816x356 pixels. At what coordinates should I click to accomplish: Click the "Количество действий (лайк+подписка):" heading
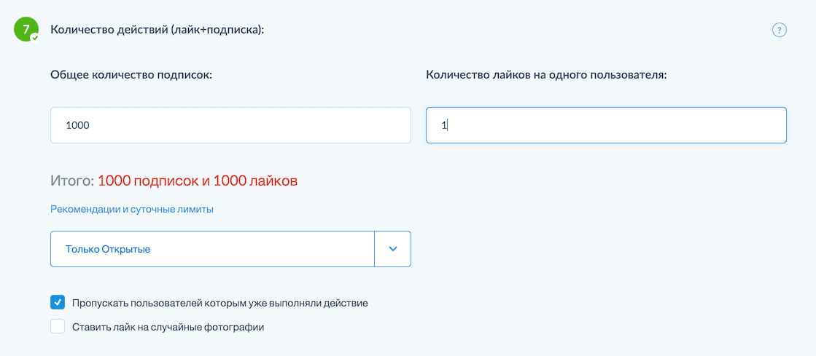pos(157,30)
